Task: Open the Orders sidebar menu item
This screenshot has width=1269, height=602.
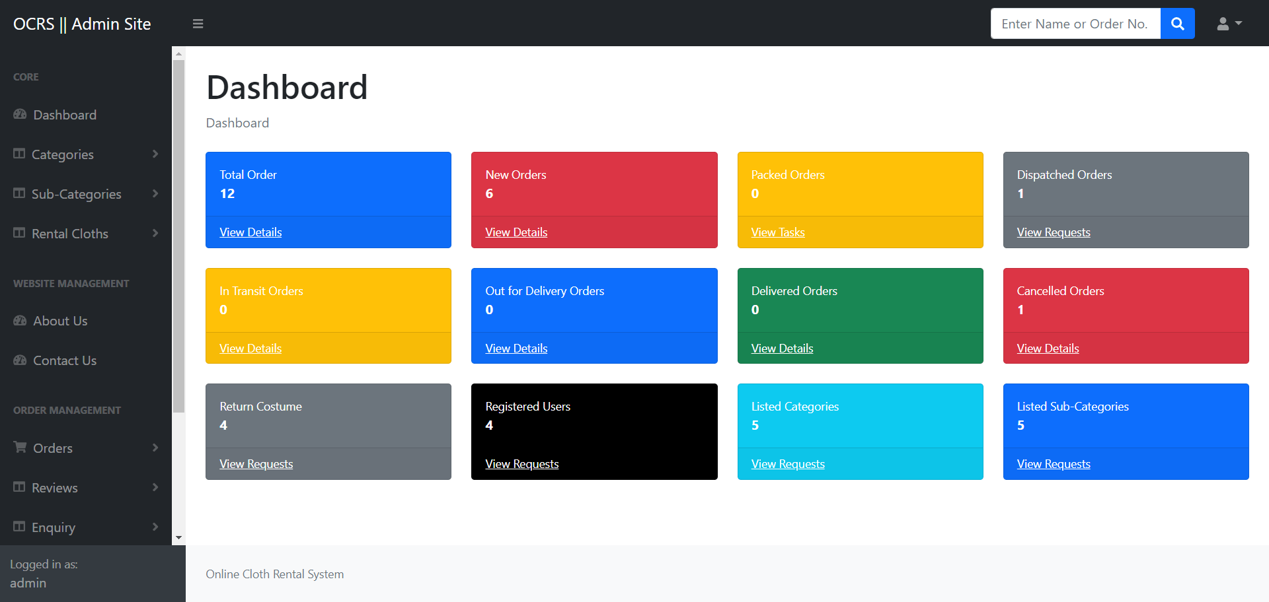Action: tap(53, 448)
